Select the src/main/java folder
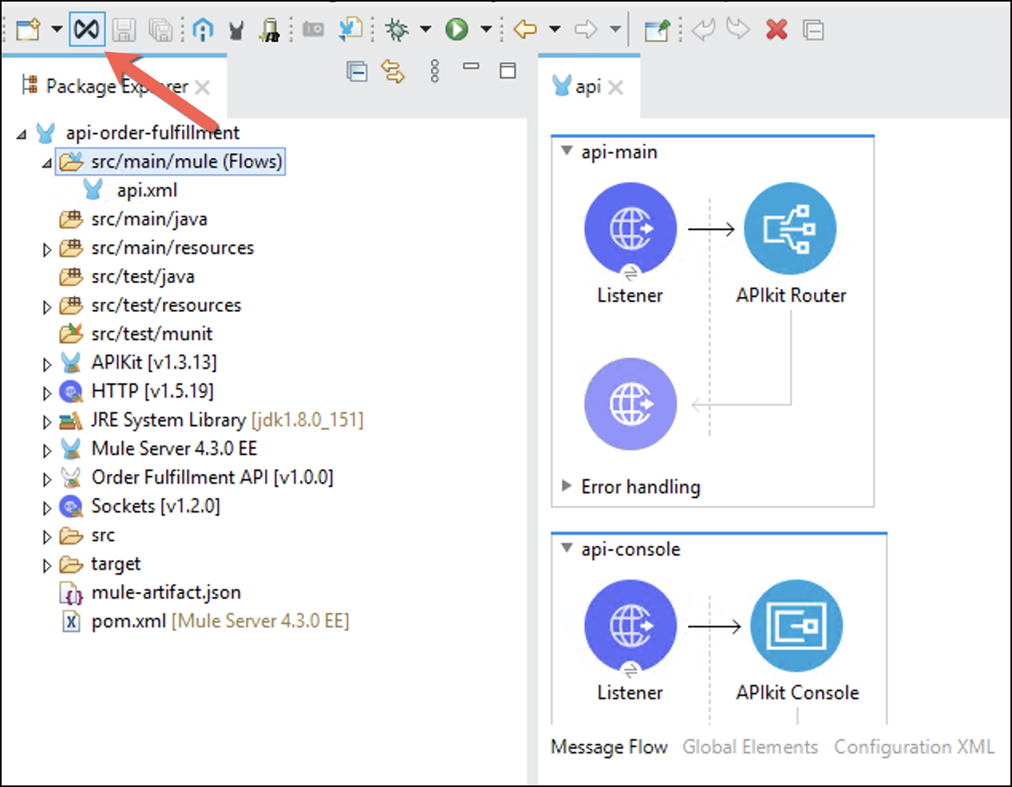1012x787 pixels. (x=149, y=219)
